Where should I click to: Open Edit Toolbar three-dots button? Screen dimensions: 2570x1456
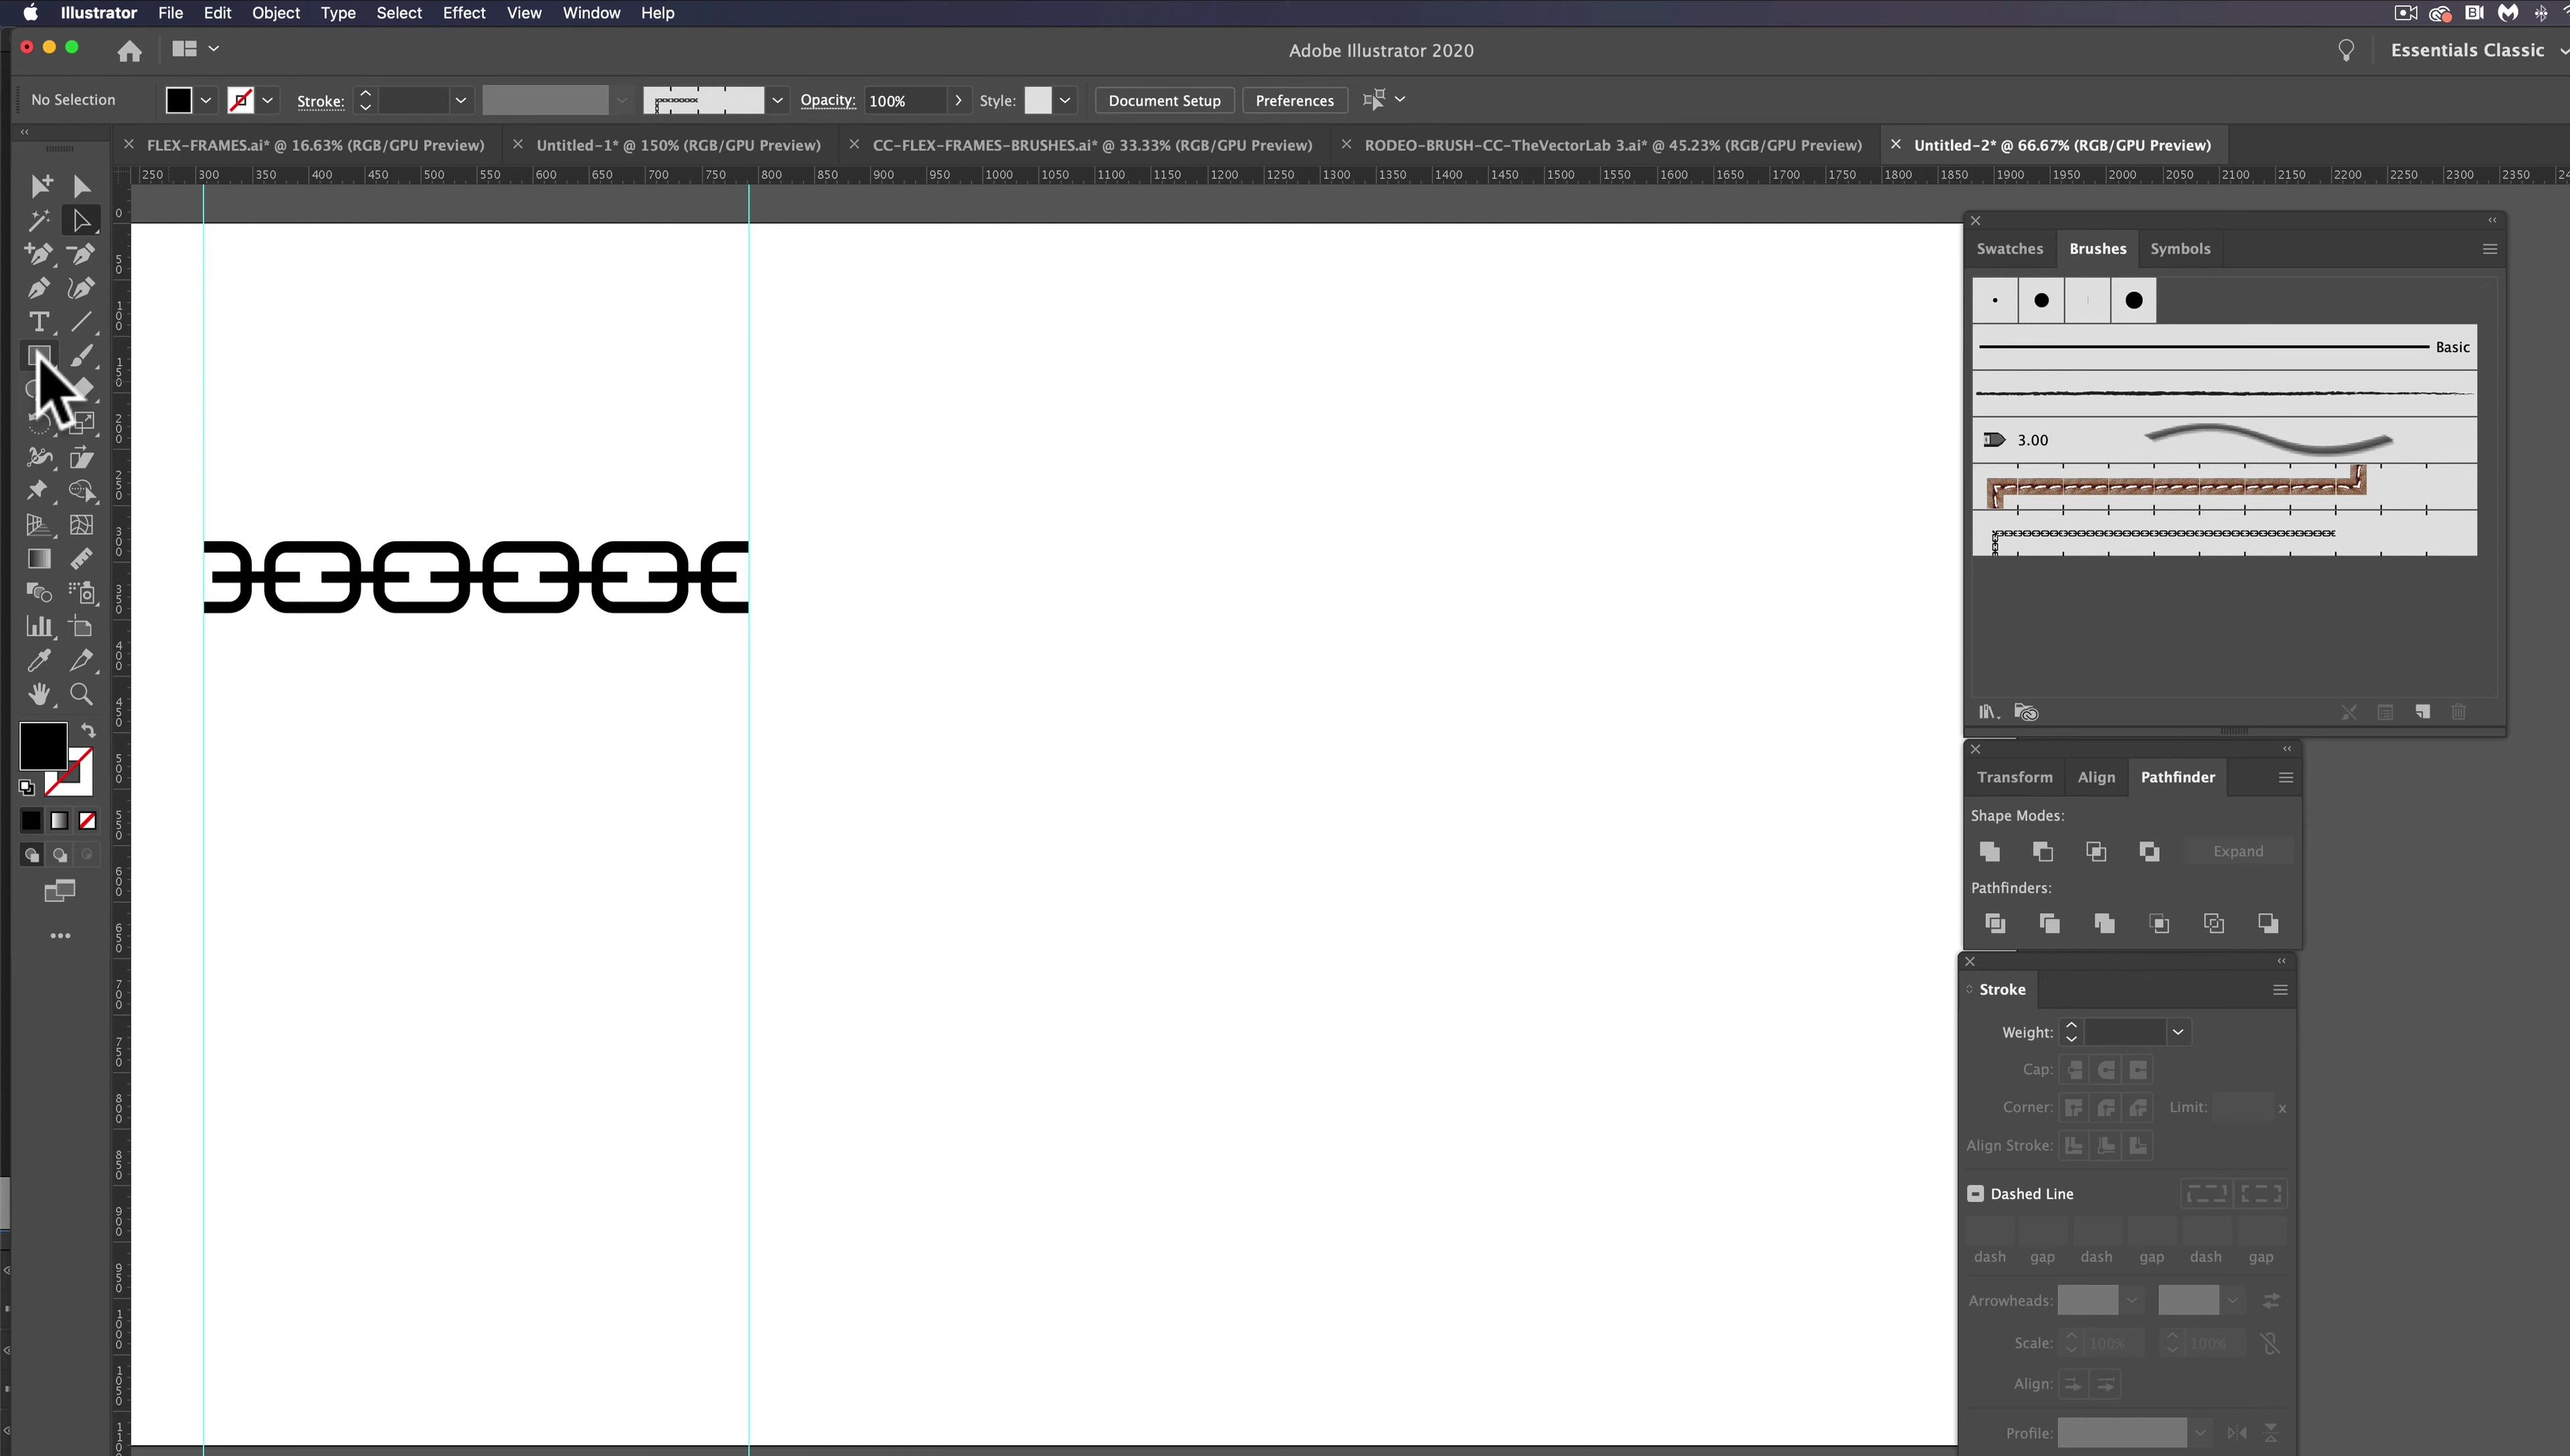pos(60,936)
